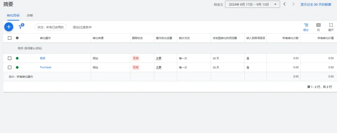
Task: Click 纳入到账号级目 column header
Action: [x=256, y=38]
